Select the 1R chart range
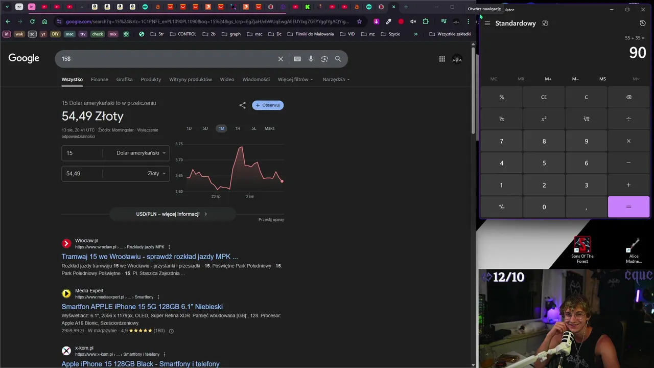This screenshot has height=368, width=654. coord(238,128)
